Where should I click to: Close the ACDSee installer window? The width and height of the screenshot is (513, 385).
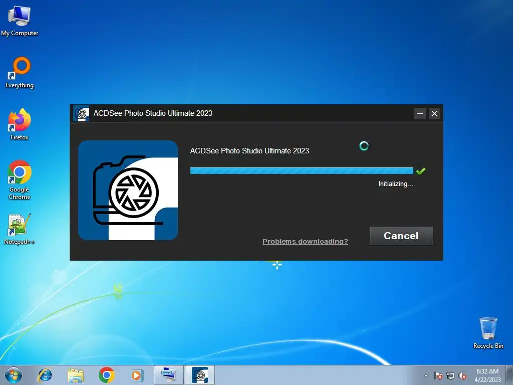pos(434,114)
